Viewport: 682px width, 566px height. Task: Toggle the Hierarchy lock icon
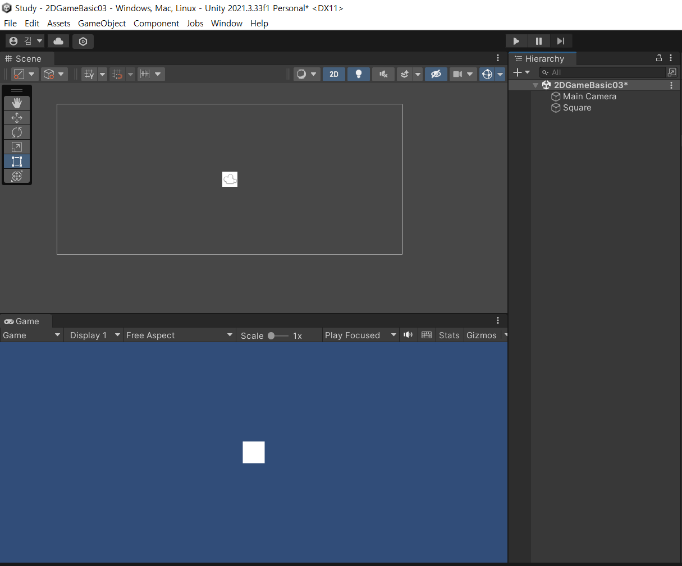click(659, 58)
